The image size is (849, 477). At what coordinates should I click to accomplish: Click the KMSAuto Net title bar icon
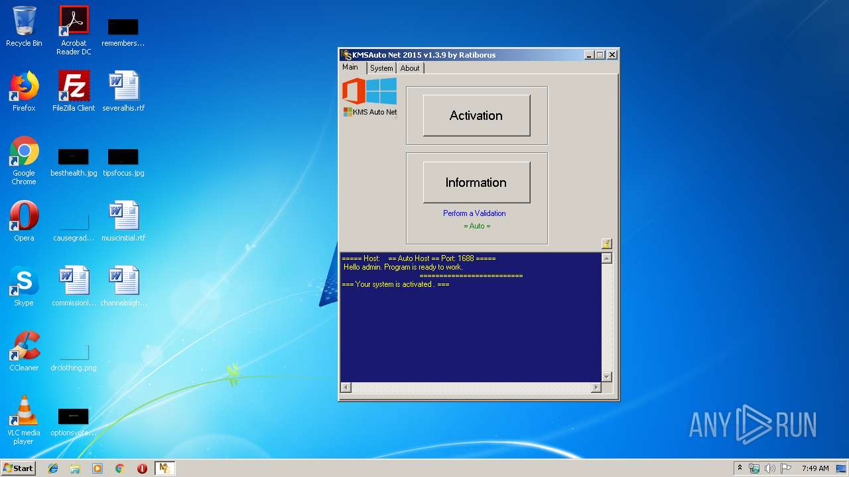[346, 55]
